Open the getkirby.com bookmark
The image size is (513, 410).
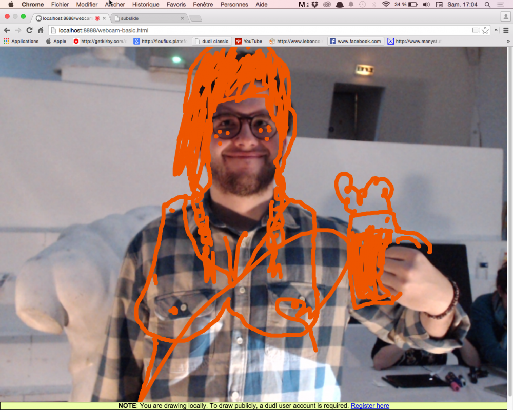tap(100, 41)
